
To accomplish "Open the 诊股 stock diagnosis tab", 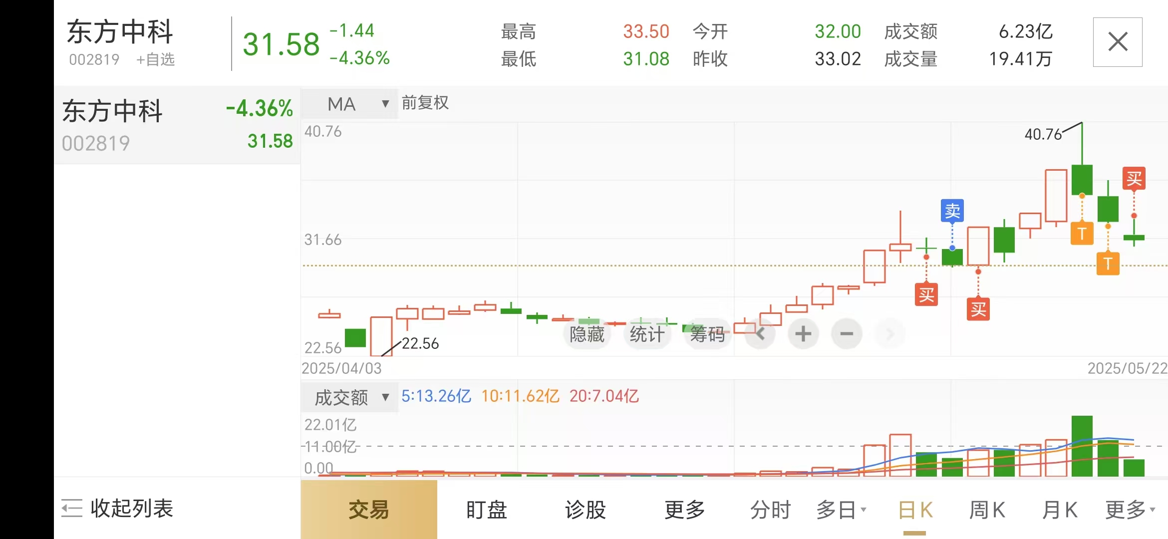I will [x=585, y=510].
